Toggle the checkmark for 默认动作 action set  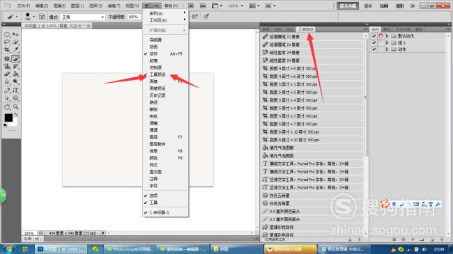point(374,36)
